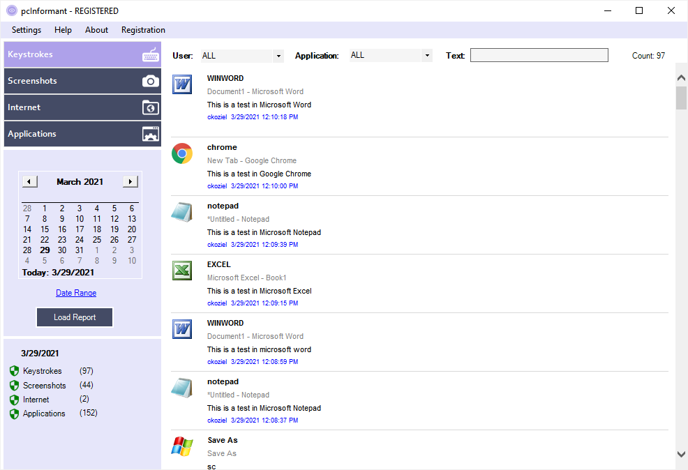The width and height of the screenshot is (688, 470).
Task: Click the Chrome icon in keystroke list
Action: 182,153
